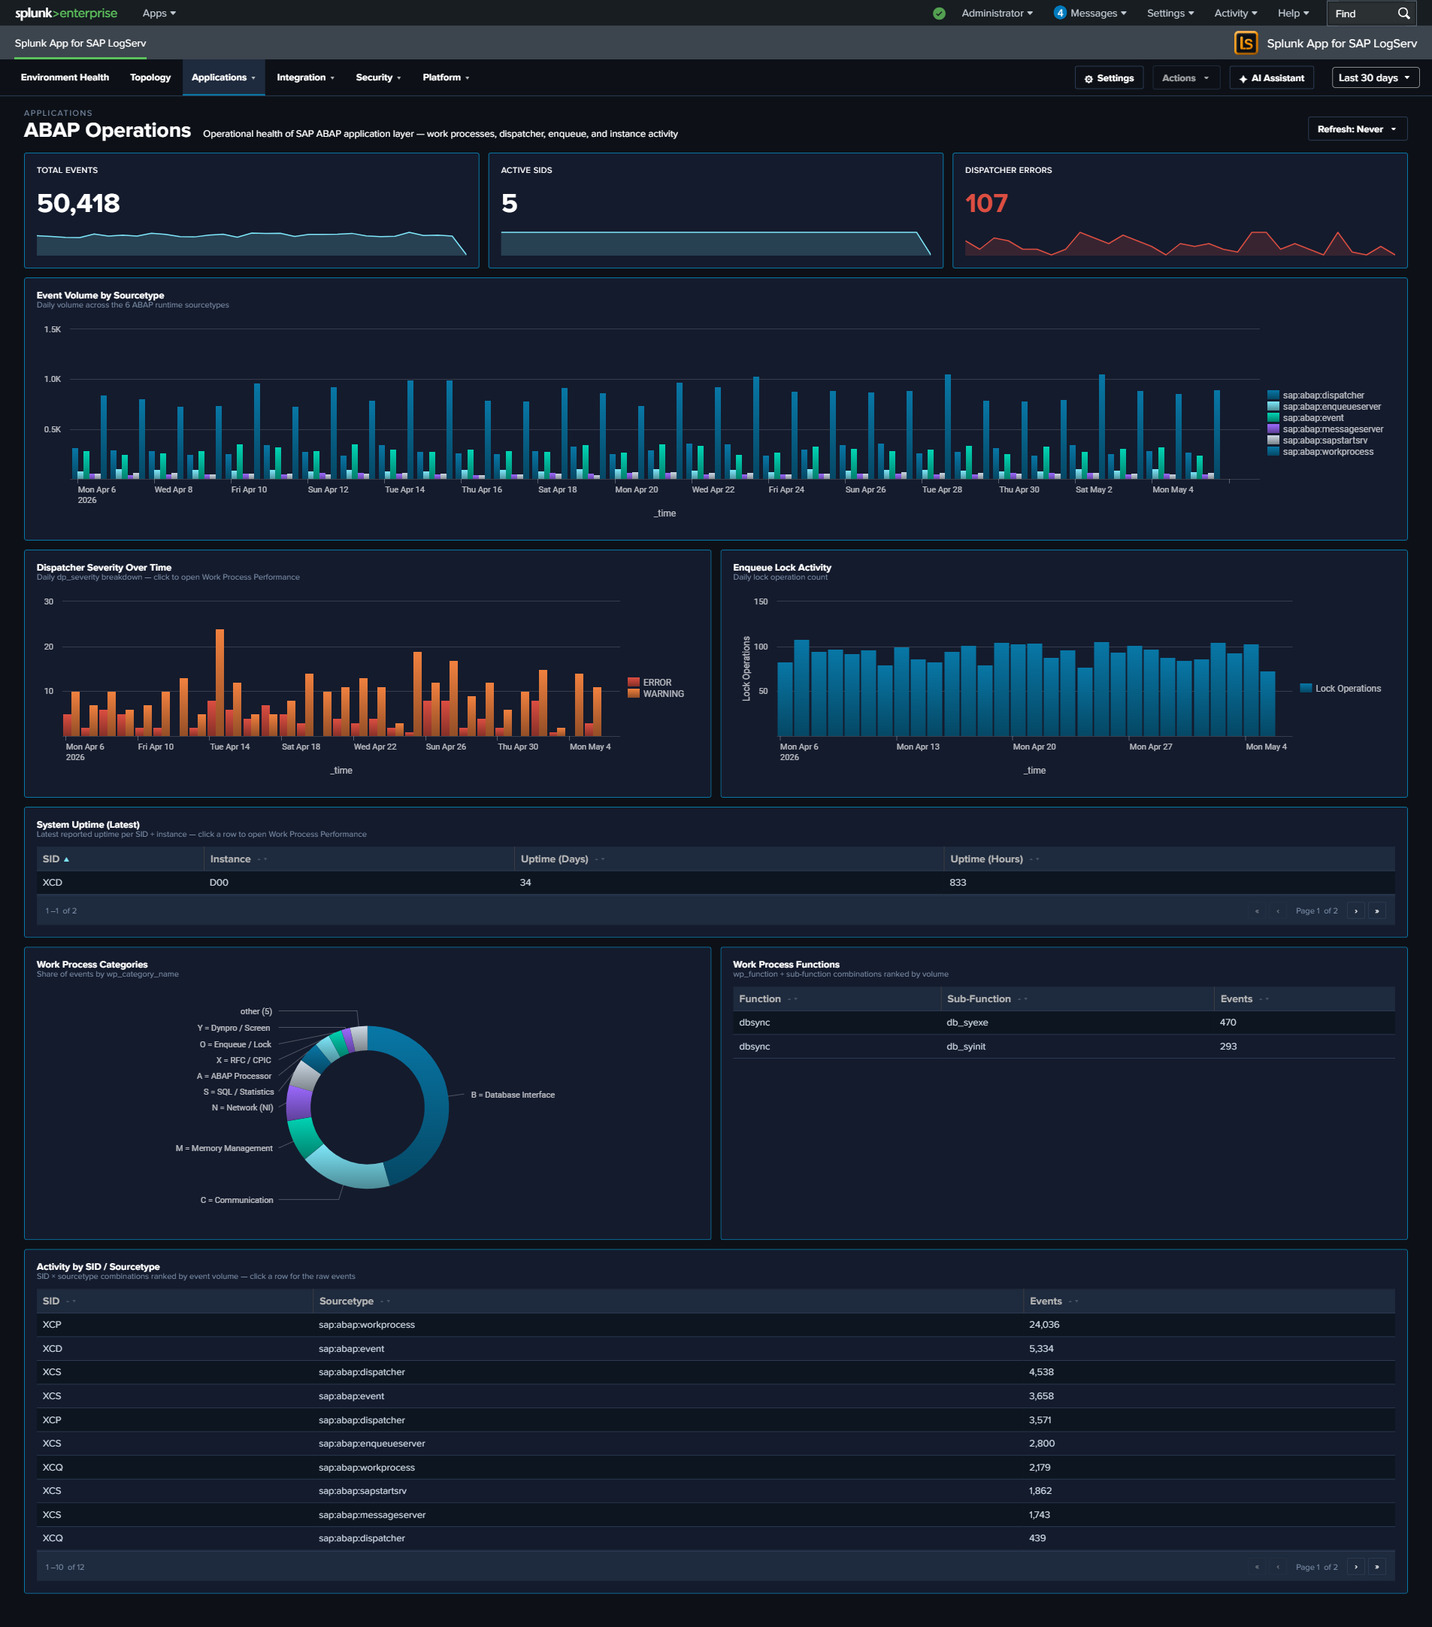Open the XCQ sap:abap:dispatcher row

[716, 1538]
